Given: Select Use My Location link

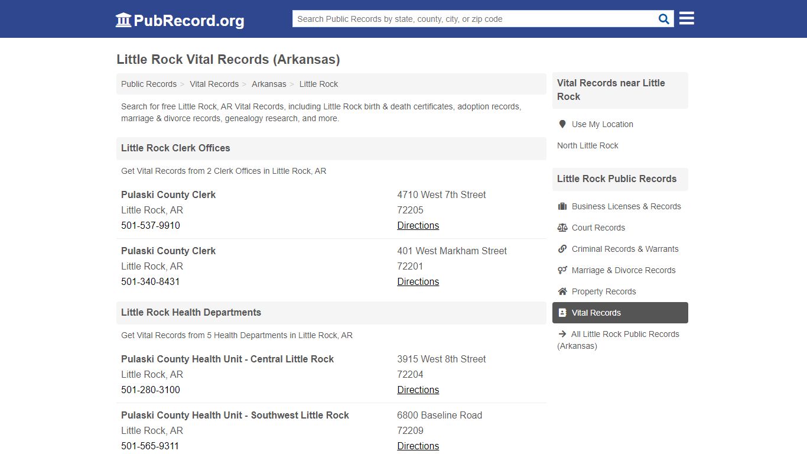Looking at the screenshot, I should [602, 124].
